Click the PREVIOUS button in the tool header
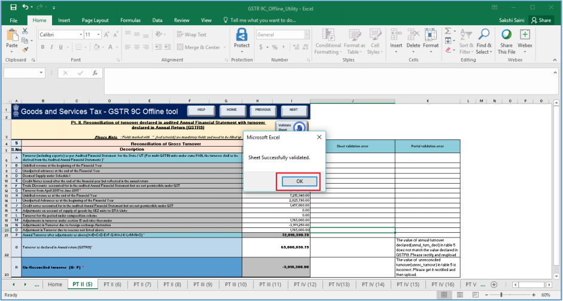 (x=263, y=111)
